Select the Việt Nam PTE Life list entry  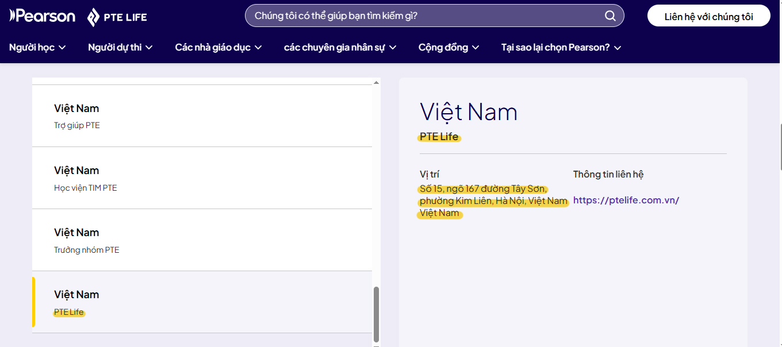(x=202, y=302)
